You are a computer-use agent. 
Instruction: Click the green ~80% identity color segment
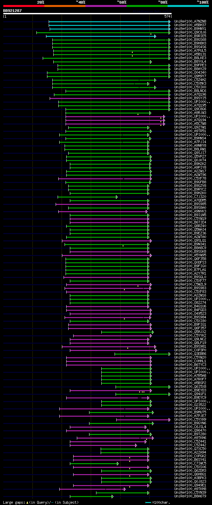point(147,6)
